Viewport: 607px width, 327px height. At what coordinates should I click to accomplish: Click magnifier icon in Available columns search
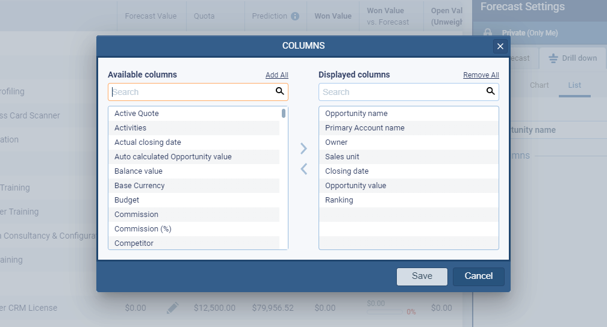point(279,91)
